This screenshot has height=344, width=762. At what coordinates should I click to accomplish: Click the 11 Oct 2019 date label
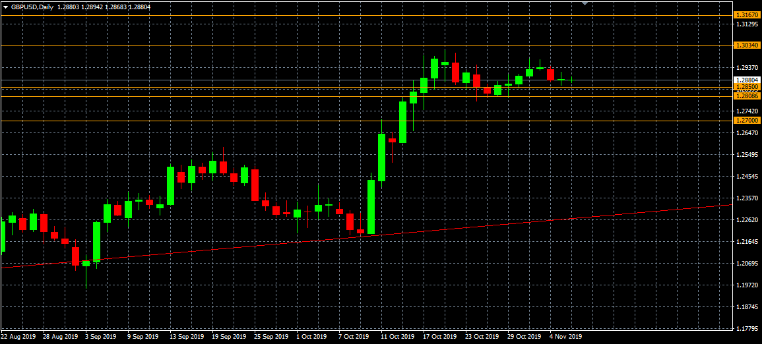coord(398,337)
